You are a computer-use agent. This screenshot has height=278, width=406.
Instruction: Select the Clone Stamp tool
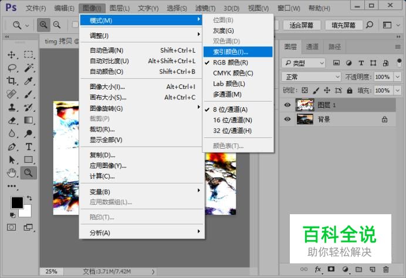(11, 107)
